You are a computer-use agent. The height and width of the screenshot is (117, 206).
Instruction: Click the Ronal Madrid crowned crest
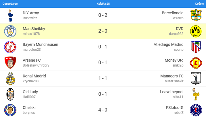tap(10, 79)
